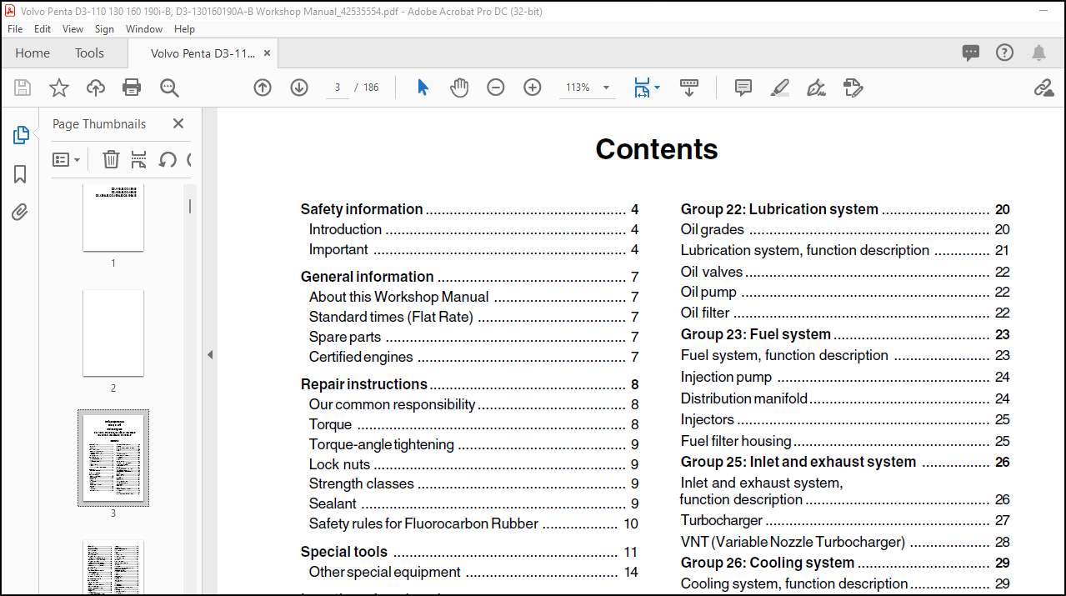Collapse the navigation pane arrow
This screenshot has width=1066, height=596.
pos(210,355)
